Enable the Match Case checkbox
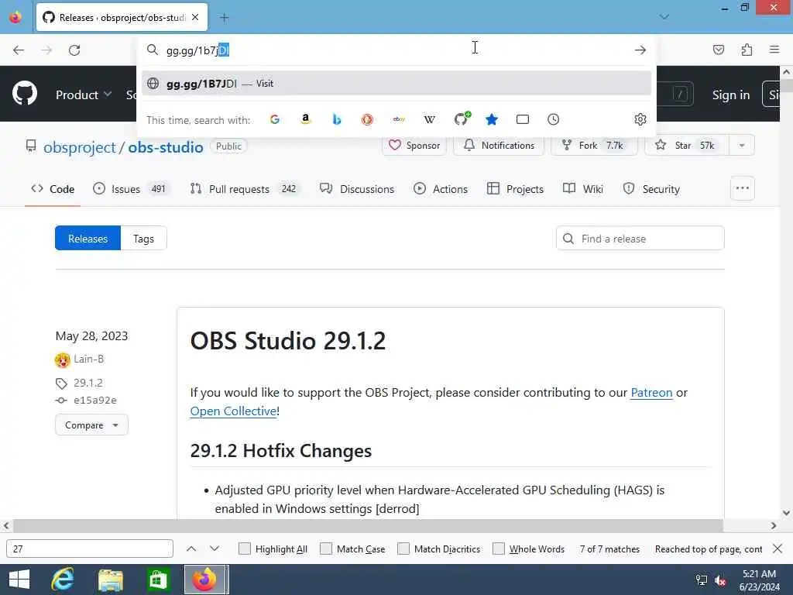The image size is (793, 595). [326, 549]
